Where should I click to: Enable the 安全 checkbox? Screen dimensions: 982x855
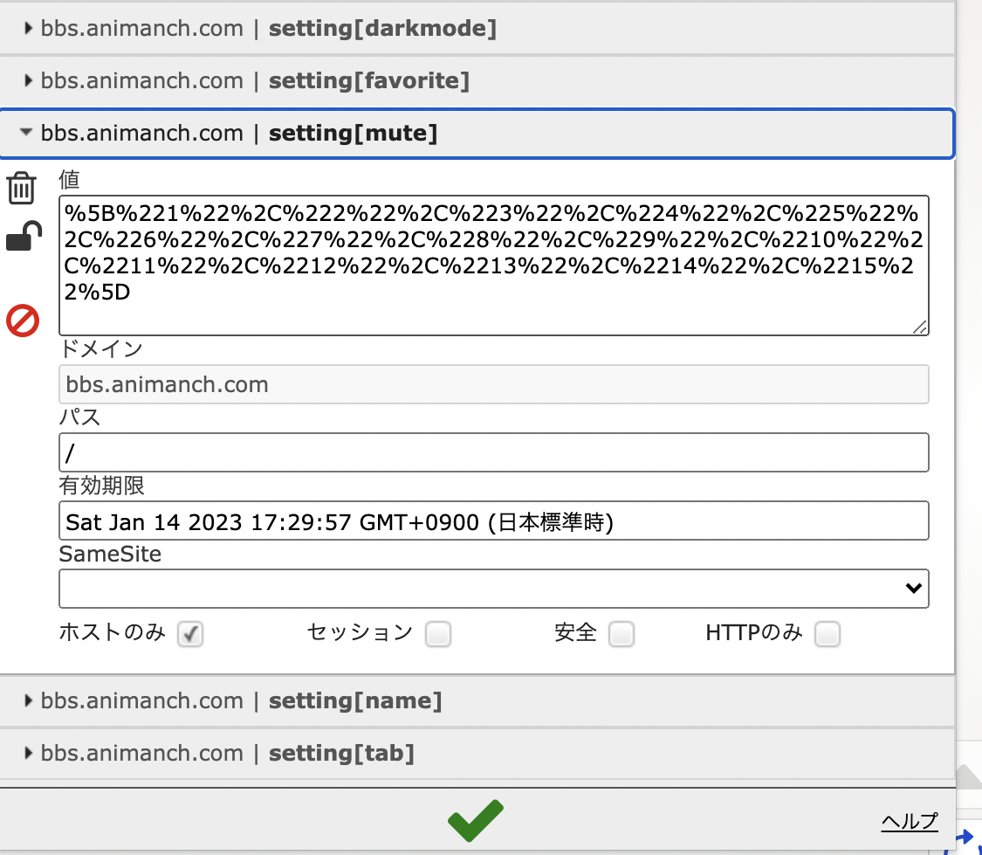tap(621, 634)
